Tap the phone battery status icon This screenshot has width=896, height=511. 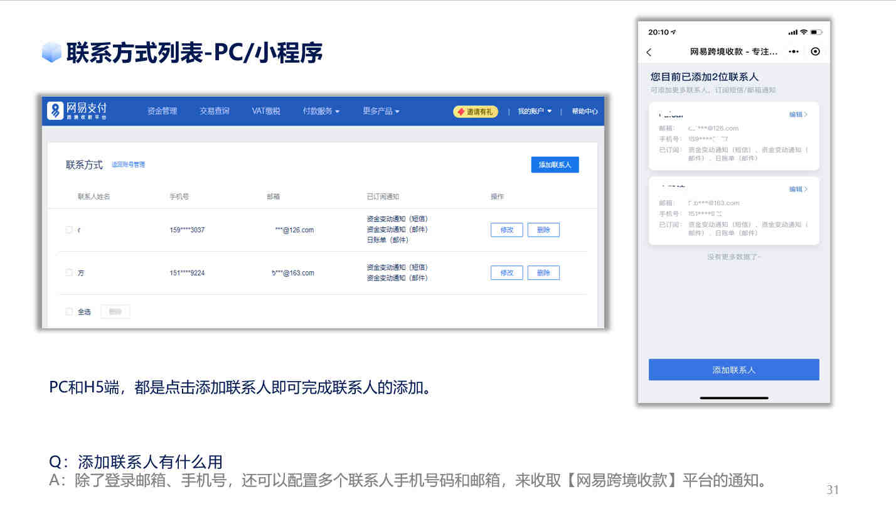click(816, 32)
